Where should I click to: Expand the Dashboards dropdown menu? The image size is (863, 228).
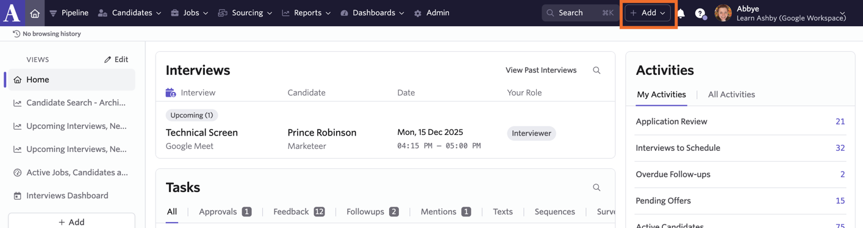372,13
